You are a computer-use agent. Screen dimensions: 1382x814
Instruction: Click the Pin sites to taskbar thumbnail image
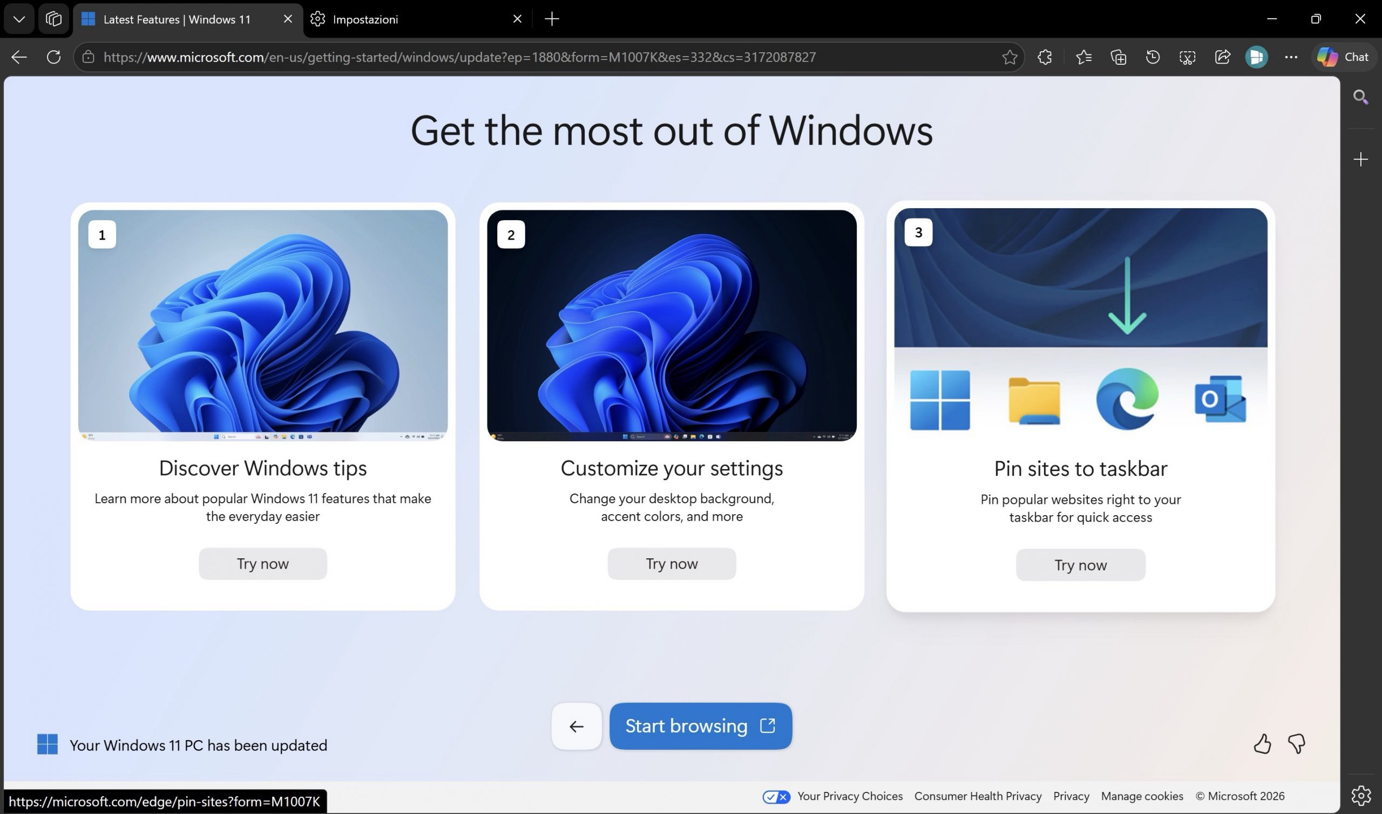[1081, 324]
